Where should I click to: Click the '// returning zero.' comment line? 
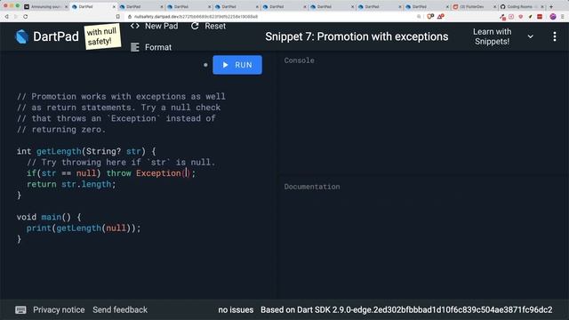tap(61, 130)
